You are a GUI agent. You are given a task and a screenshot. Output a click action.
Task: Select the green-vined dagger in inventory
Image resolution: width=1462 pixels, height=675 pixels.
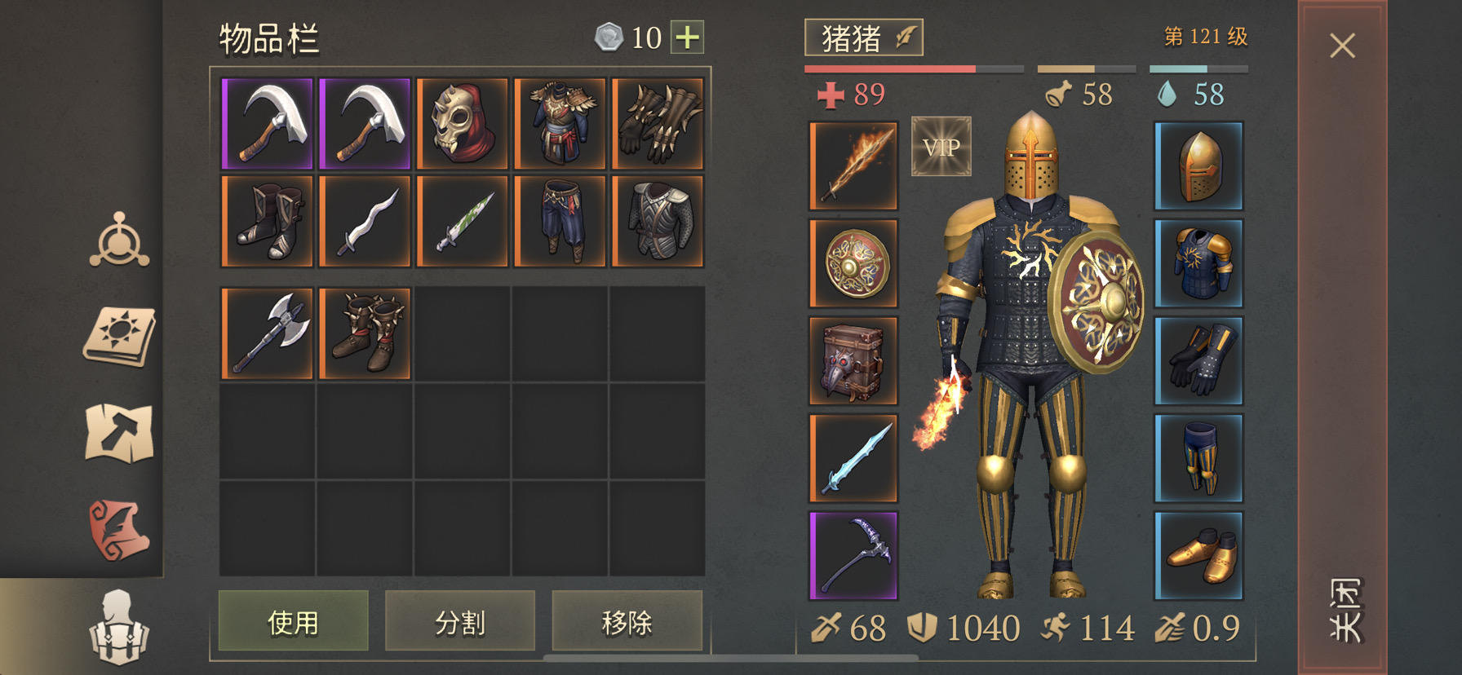click(463, 221)
